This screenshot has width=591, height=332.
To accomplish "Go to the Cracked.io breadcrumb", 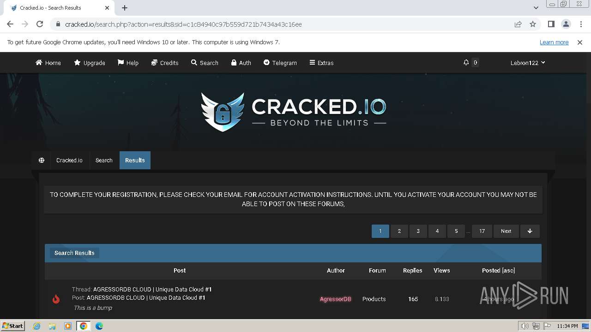I will tap(69, 160).
